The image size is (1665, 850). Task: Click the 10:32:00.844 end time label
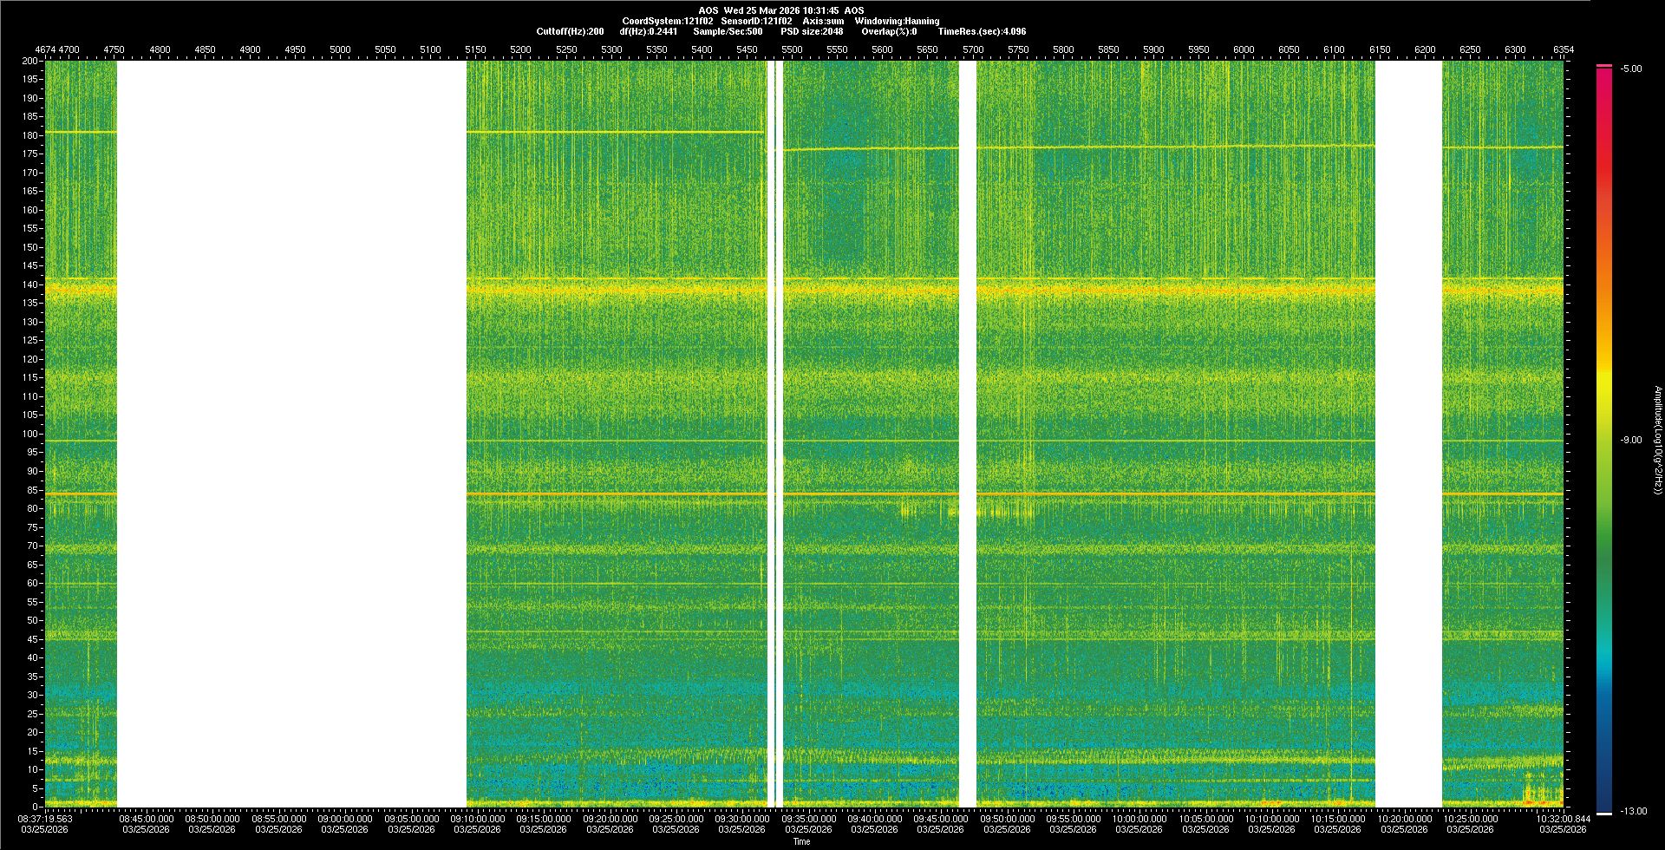pos(1563,819)
